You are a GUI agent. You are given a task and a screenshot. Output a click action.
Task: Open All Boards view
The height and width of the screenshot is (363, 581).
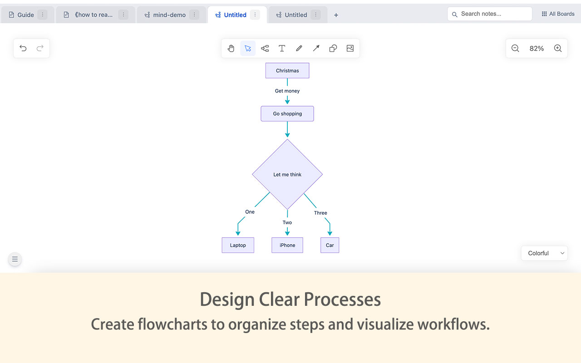point(558,14)
